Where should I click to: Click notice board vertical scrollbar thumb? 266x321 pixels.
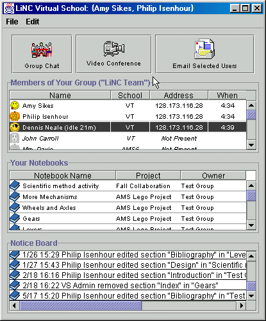click(x=251, y=286)
